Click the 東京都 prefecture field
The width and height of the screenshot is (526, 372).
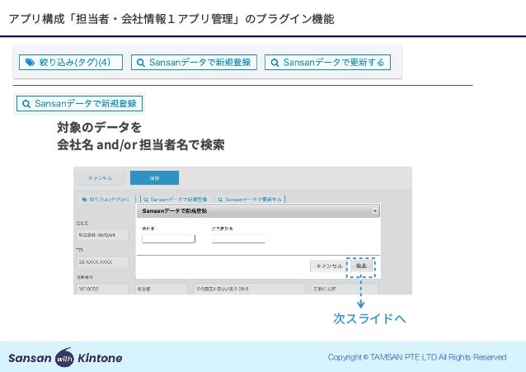tap(161, 289)
